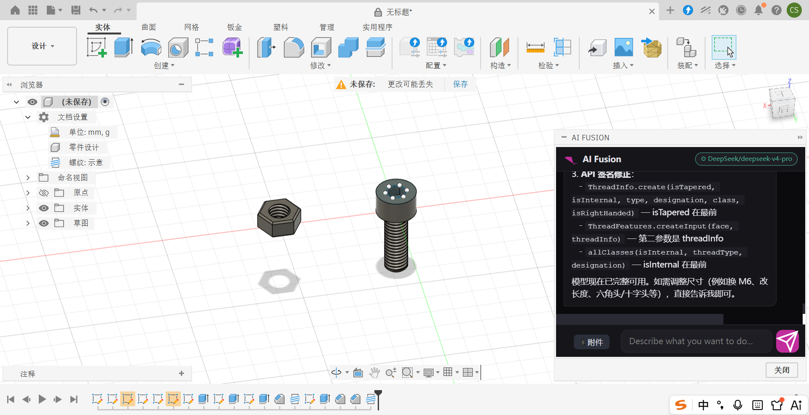Open the job status clock icon

pos(741,10)
